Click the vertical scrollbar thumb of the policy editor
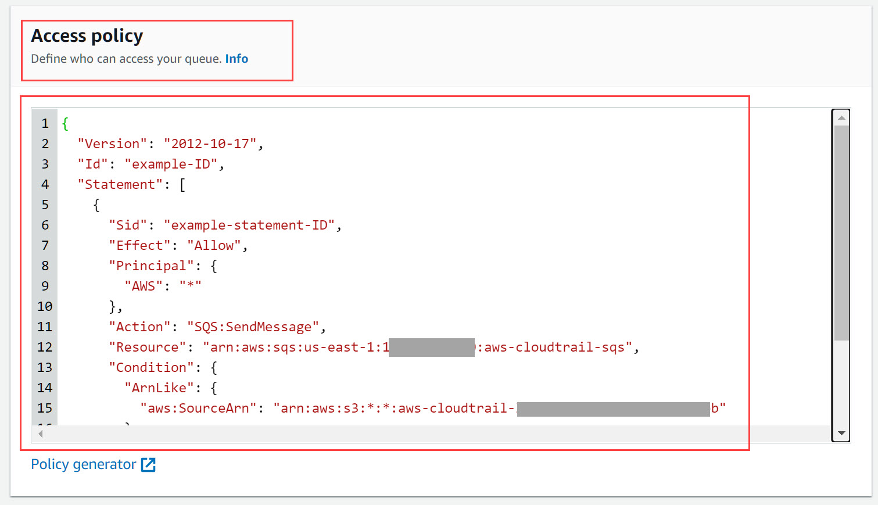The image size is (878, 505). click(x=841, y=233)
